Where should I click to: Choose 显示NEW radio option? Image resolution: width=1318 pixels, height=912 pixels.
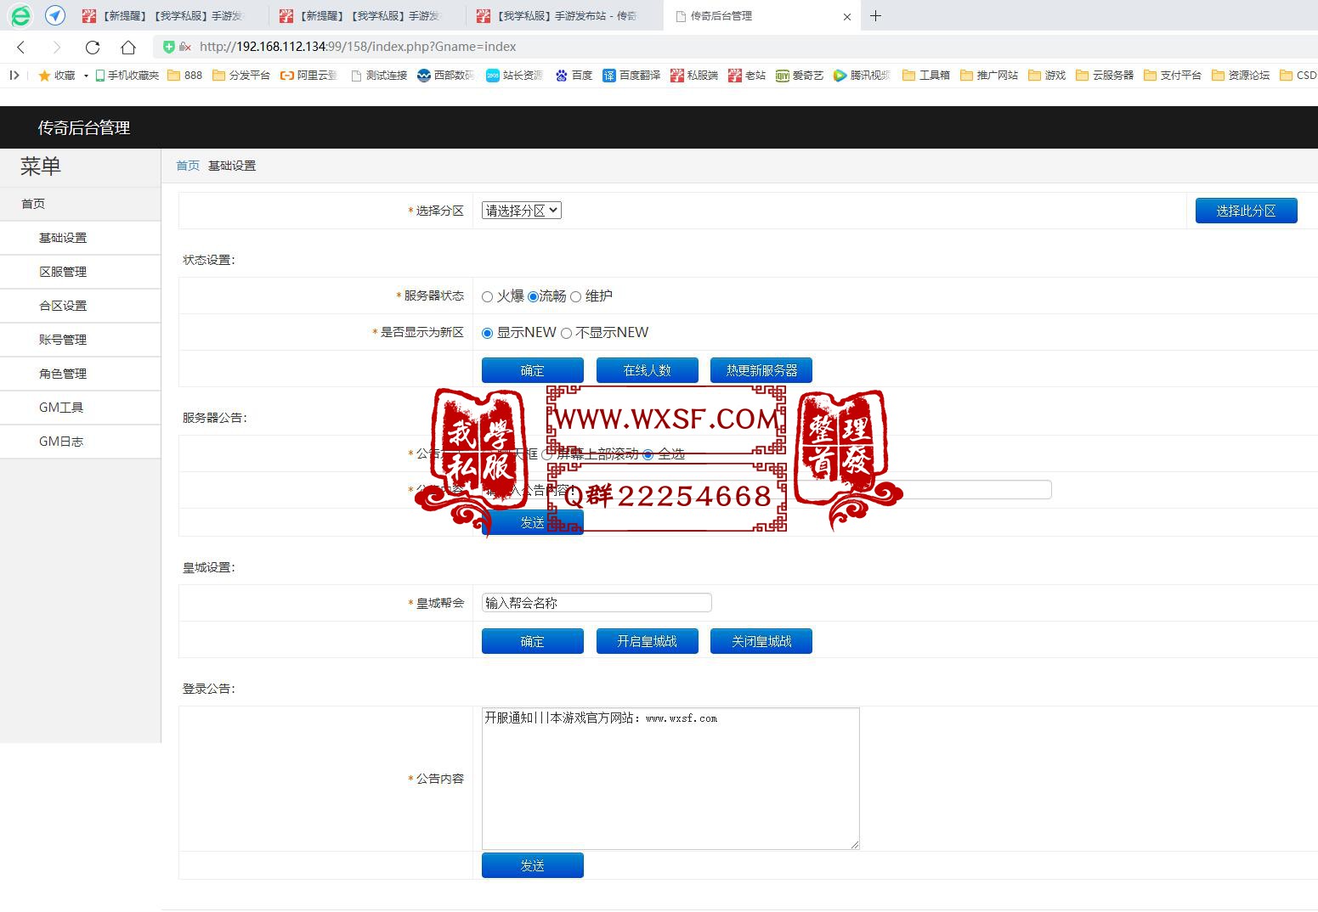(487, 333)
